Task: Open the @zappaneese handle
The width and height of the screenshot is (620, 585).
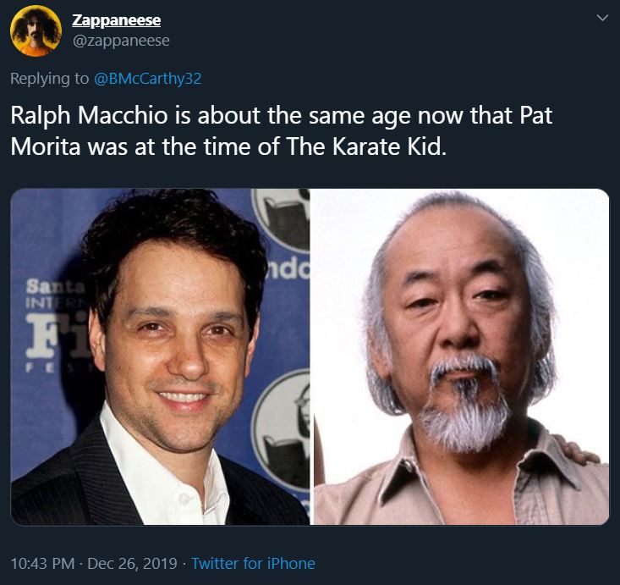Action: (x=121, y=41)
